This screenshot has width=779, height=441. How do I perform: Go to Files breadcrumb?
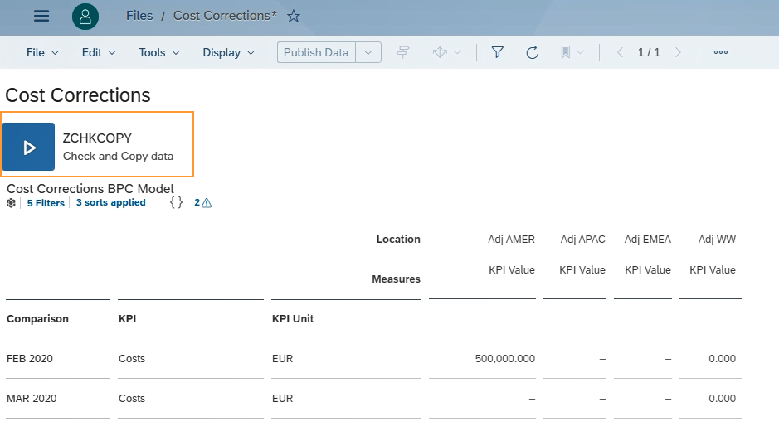tap(139, 16)
